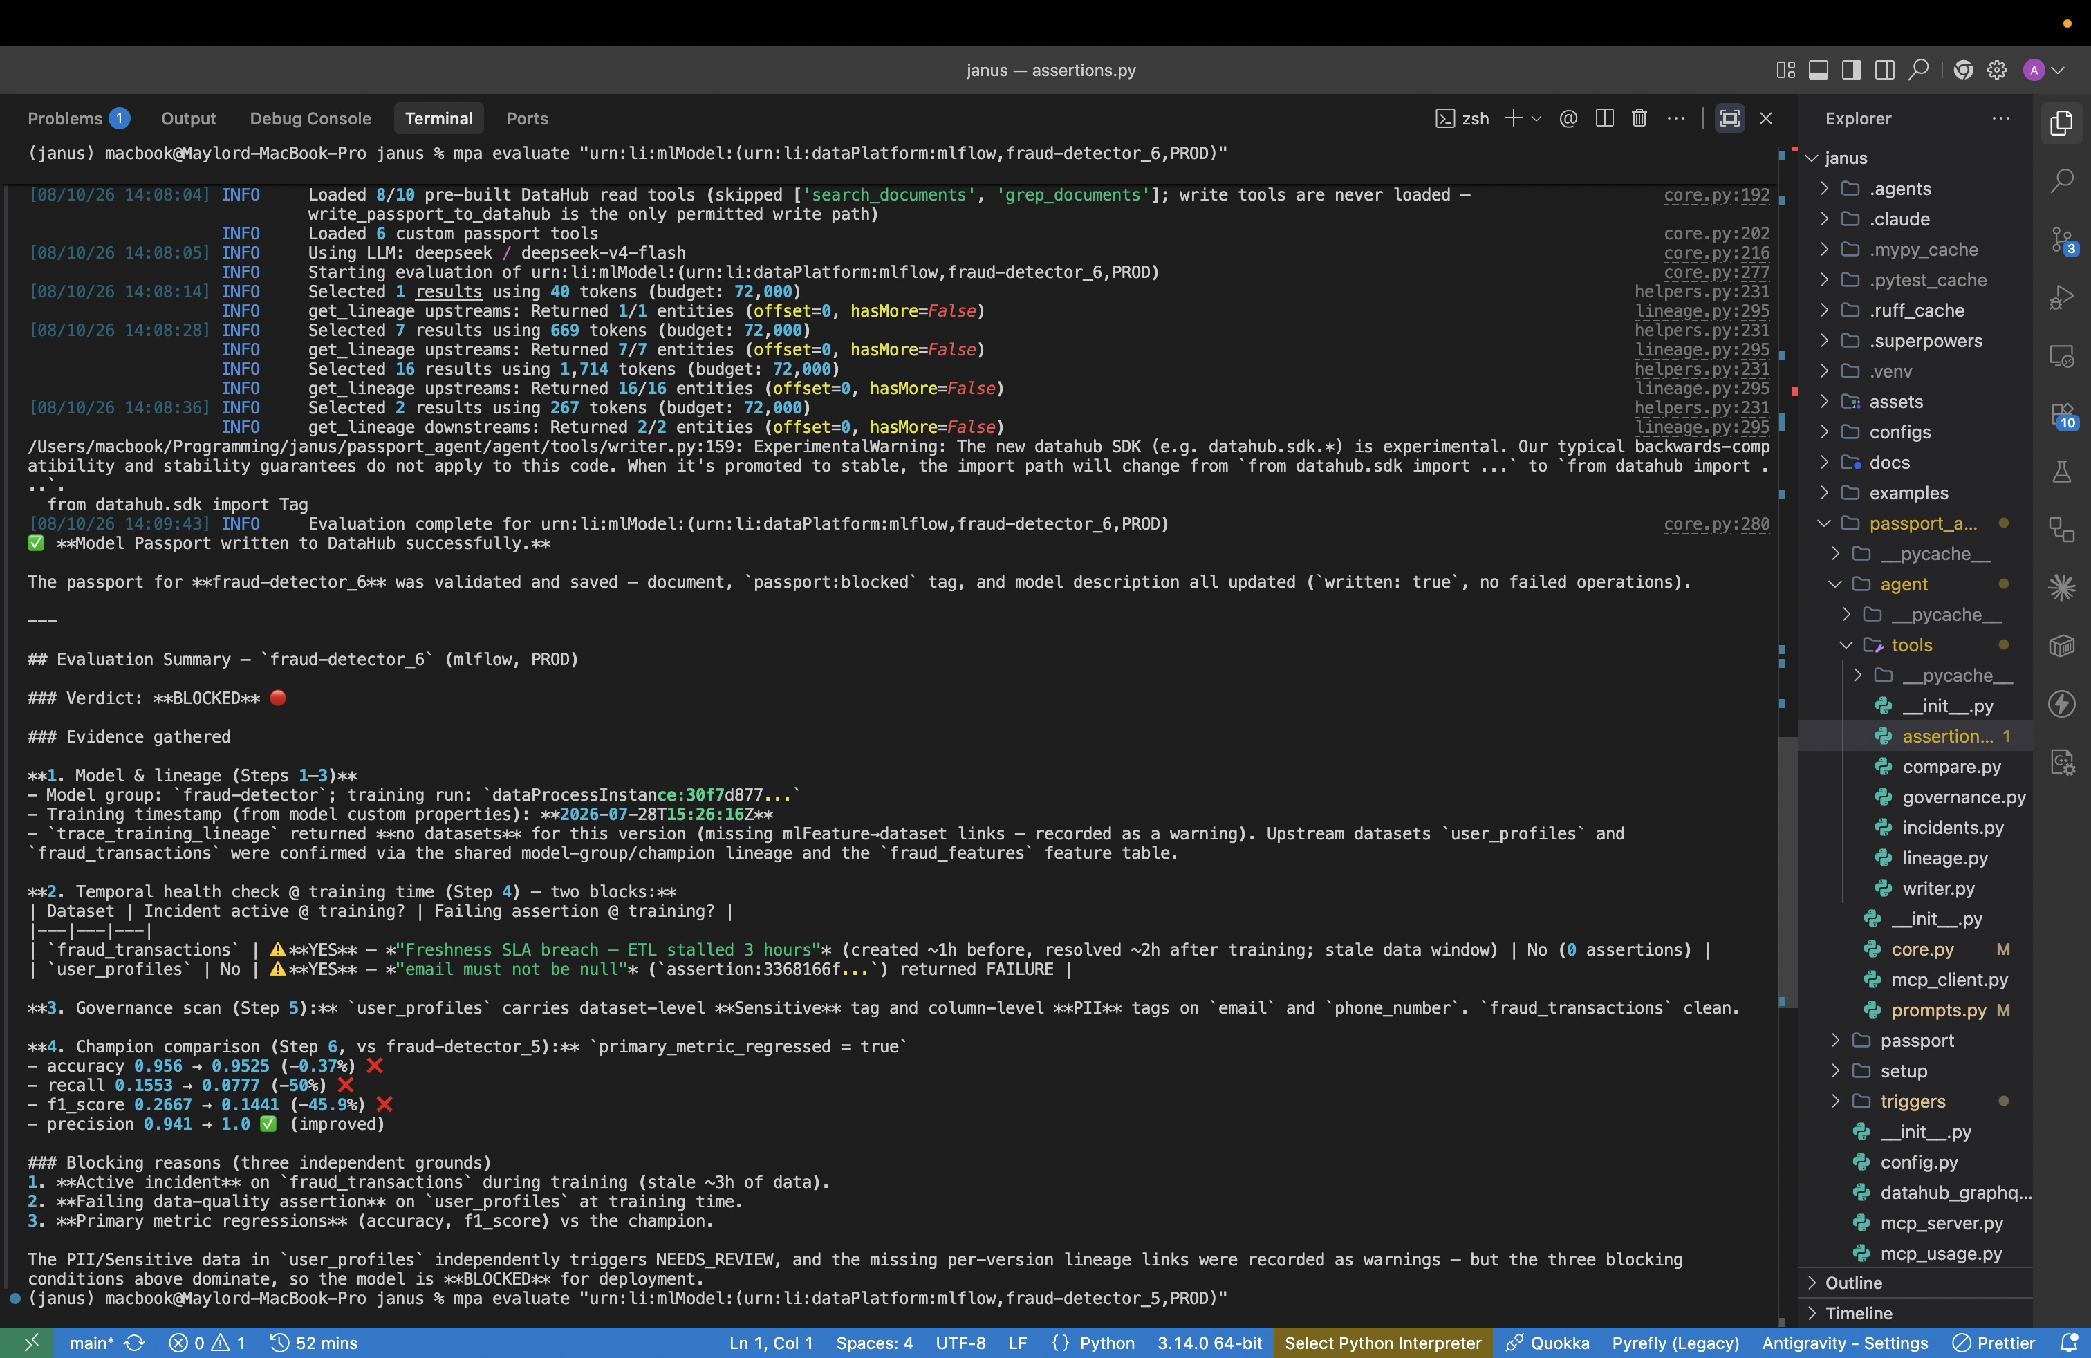Click Ln 1, Col 1 cursor position
This screenshot has height=1358, width=2091.
[770, 1342]
